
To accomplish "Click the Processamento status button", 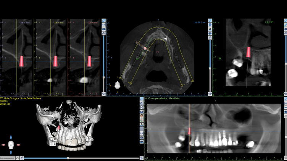I will (x=7, y=158).
